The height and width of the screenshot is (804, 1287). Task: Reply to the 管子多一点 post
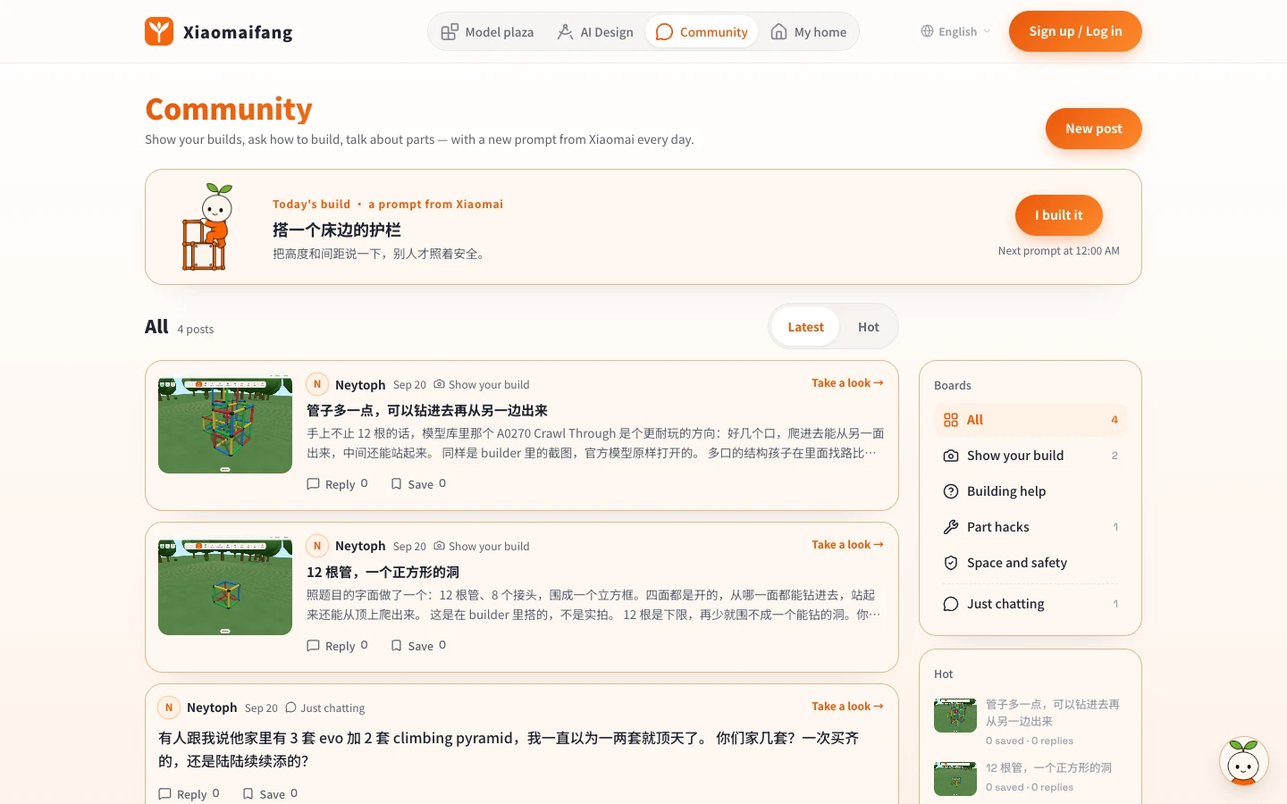[337, 484]
